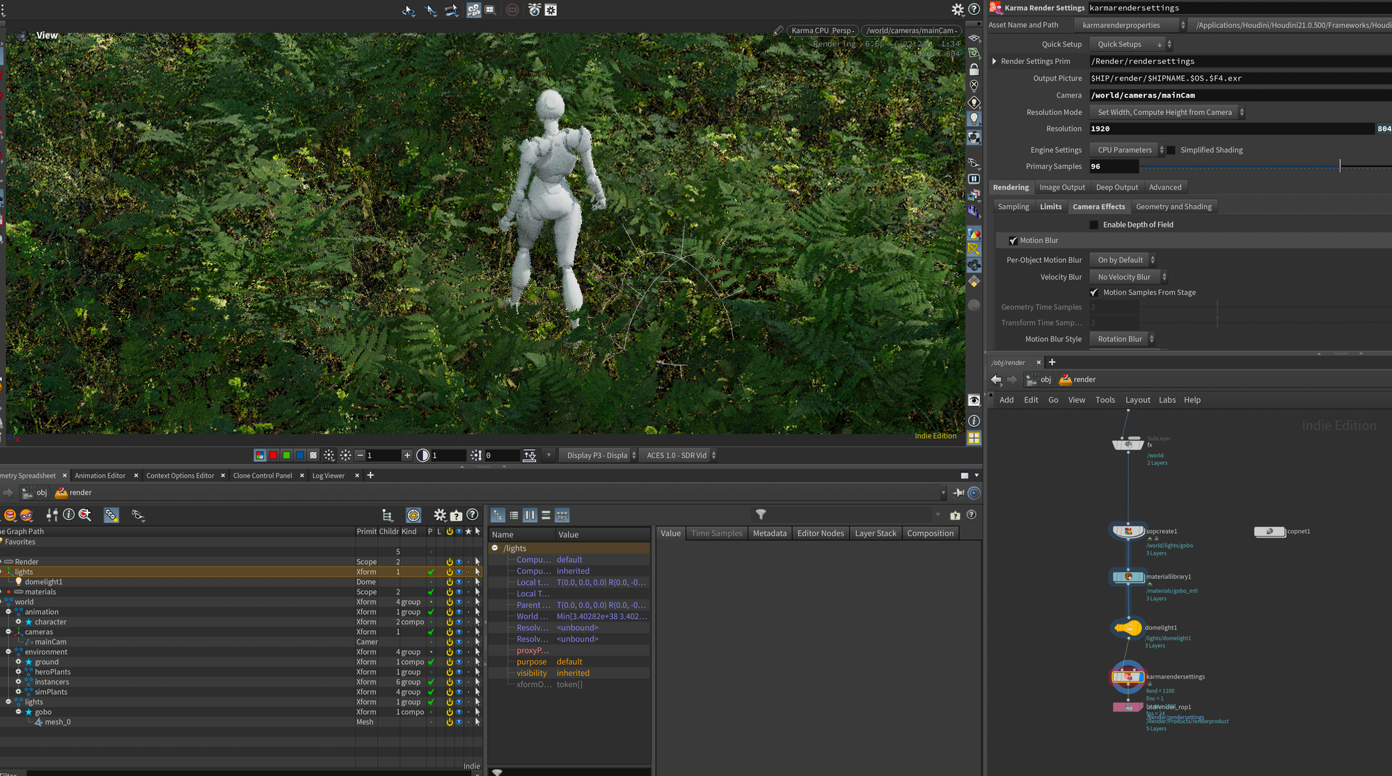Open the Layout menu in network editor

[x=1137, y=400]
